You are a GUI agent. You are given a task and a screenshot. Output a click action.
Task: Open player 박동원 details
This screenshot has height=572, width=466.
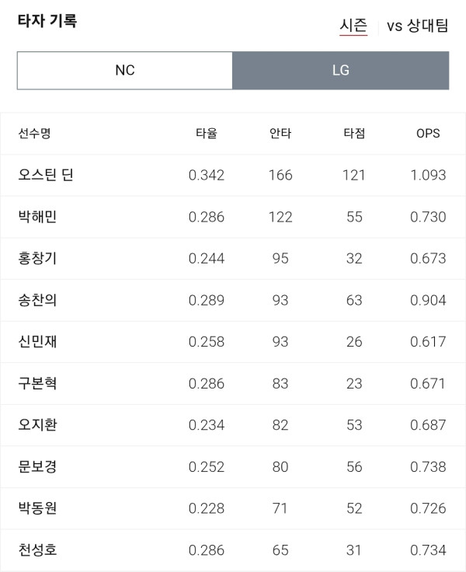[37, 508]
